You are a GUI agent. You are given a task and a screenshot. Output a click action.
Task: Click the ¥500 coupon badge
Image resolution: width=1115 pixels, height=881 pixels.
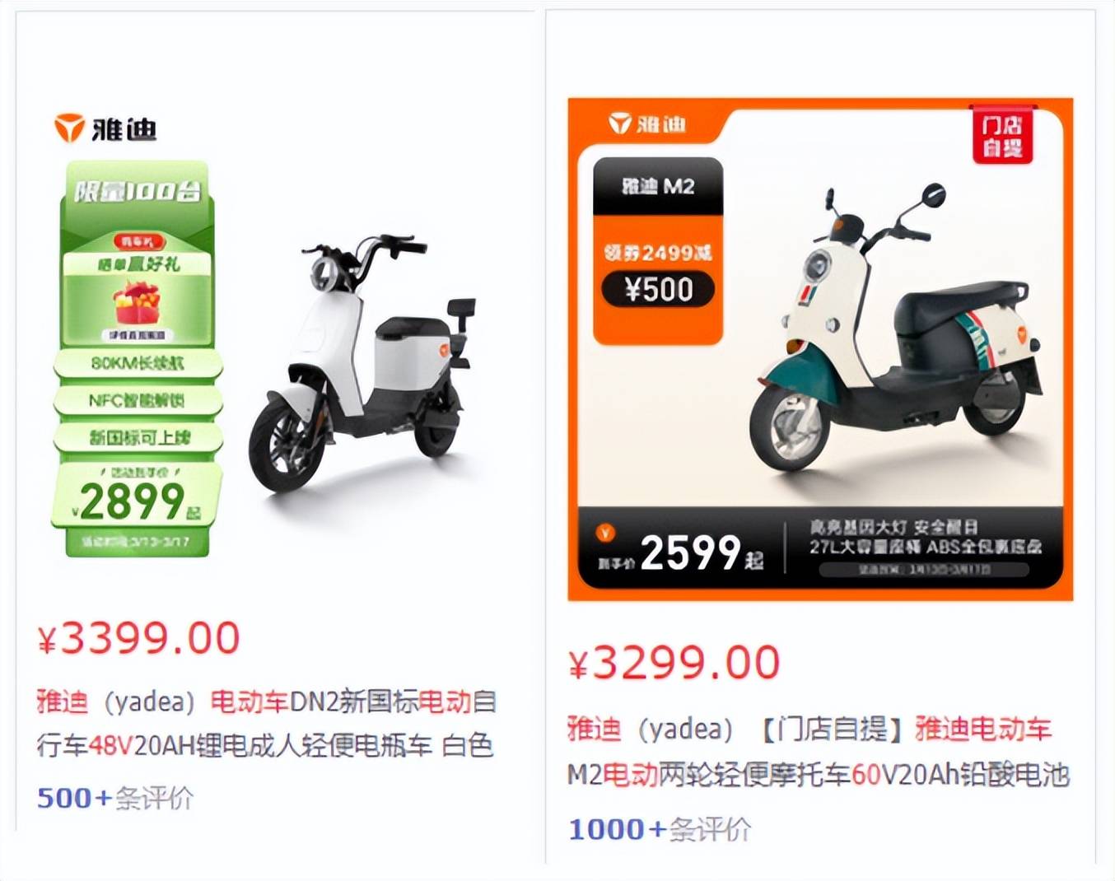click(x=658, y=289)
